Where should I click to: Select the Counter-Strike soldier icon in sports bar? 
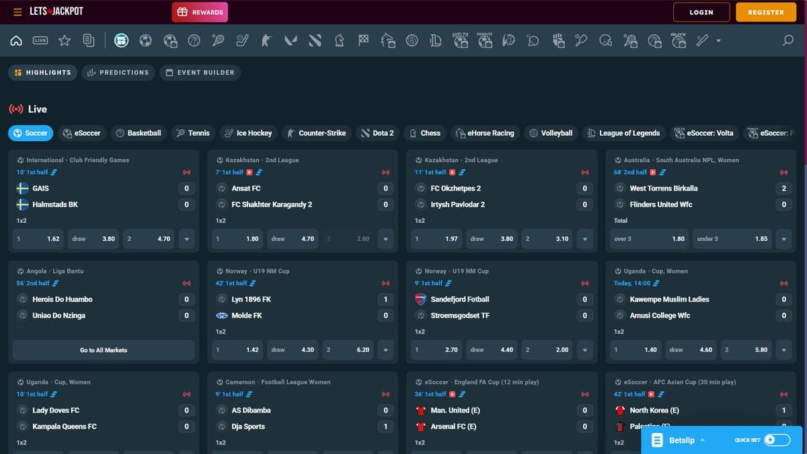tap(266, 41)
